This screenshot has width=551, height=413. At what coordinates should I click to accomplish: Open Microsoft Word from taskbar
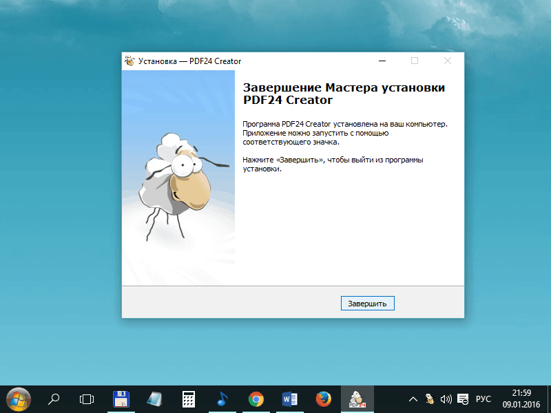point(289,399)
